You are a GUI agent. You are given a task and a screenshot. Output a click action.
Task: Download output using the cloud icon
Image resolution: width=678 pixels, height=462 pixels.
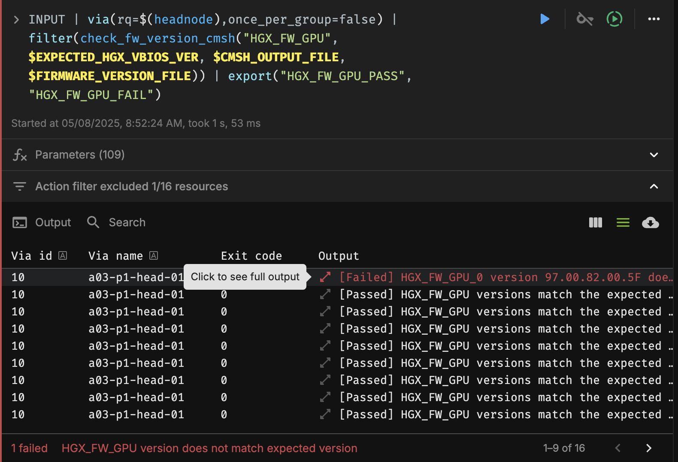tap(651, 222)
